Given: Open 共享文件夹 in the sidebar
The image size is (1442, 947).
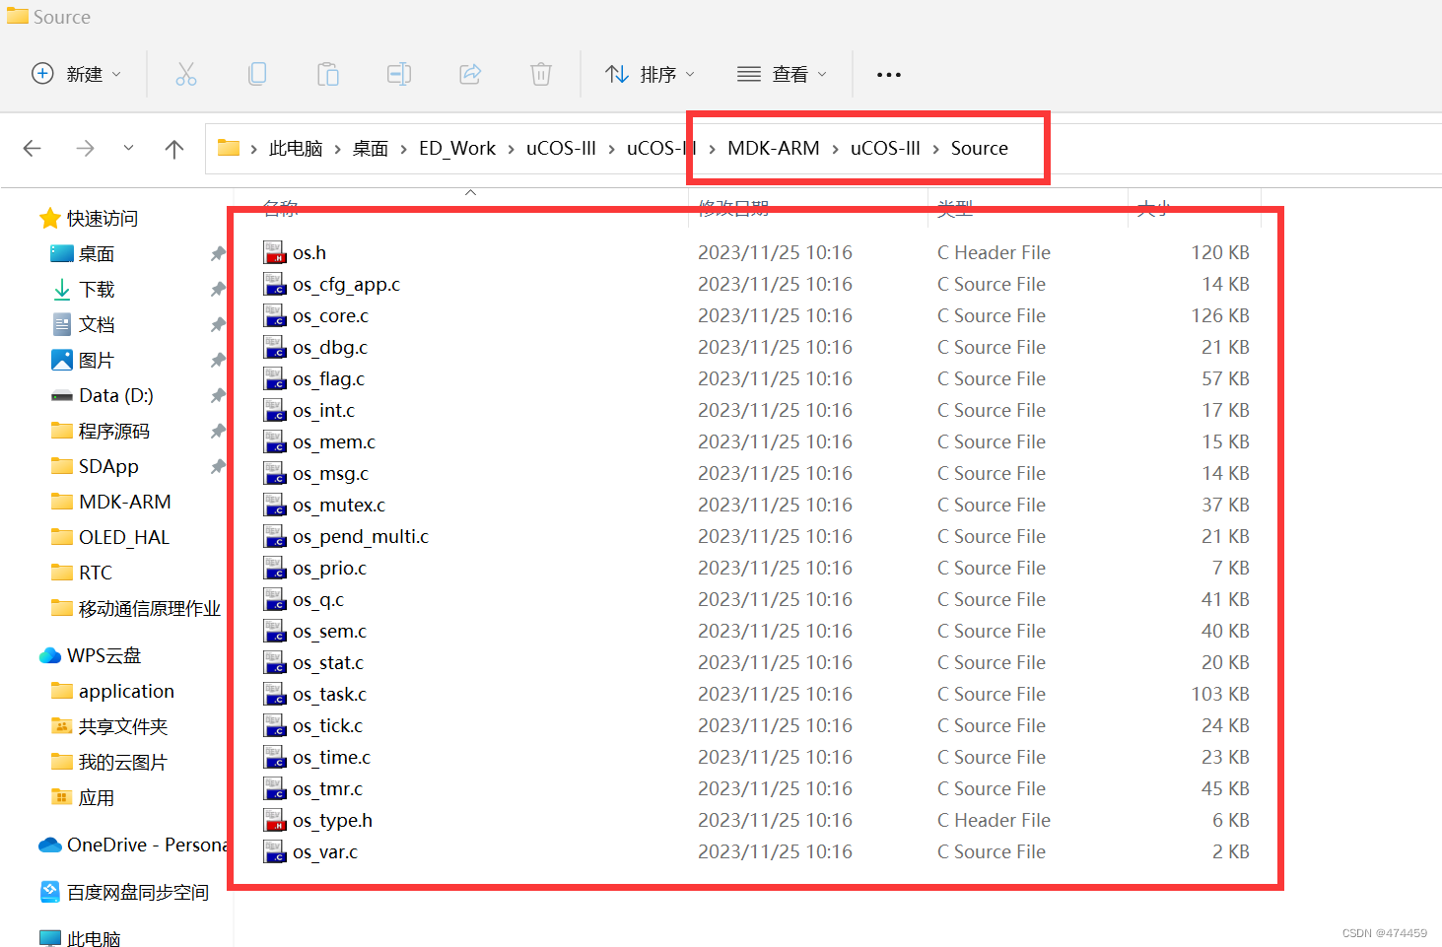Looking at the screenshot, I should (123, 727).
